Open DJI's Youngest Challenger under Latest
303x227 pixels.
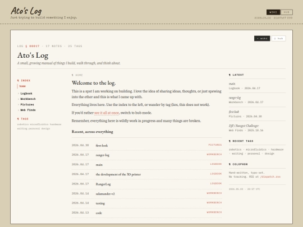[x=244, y=126]
